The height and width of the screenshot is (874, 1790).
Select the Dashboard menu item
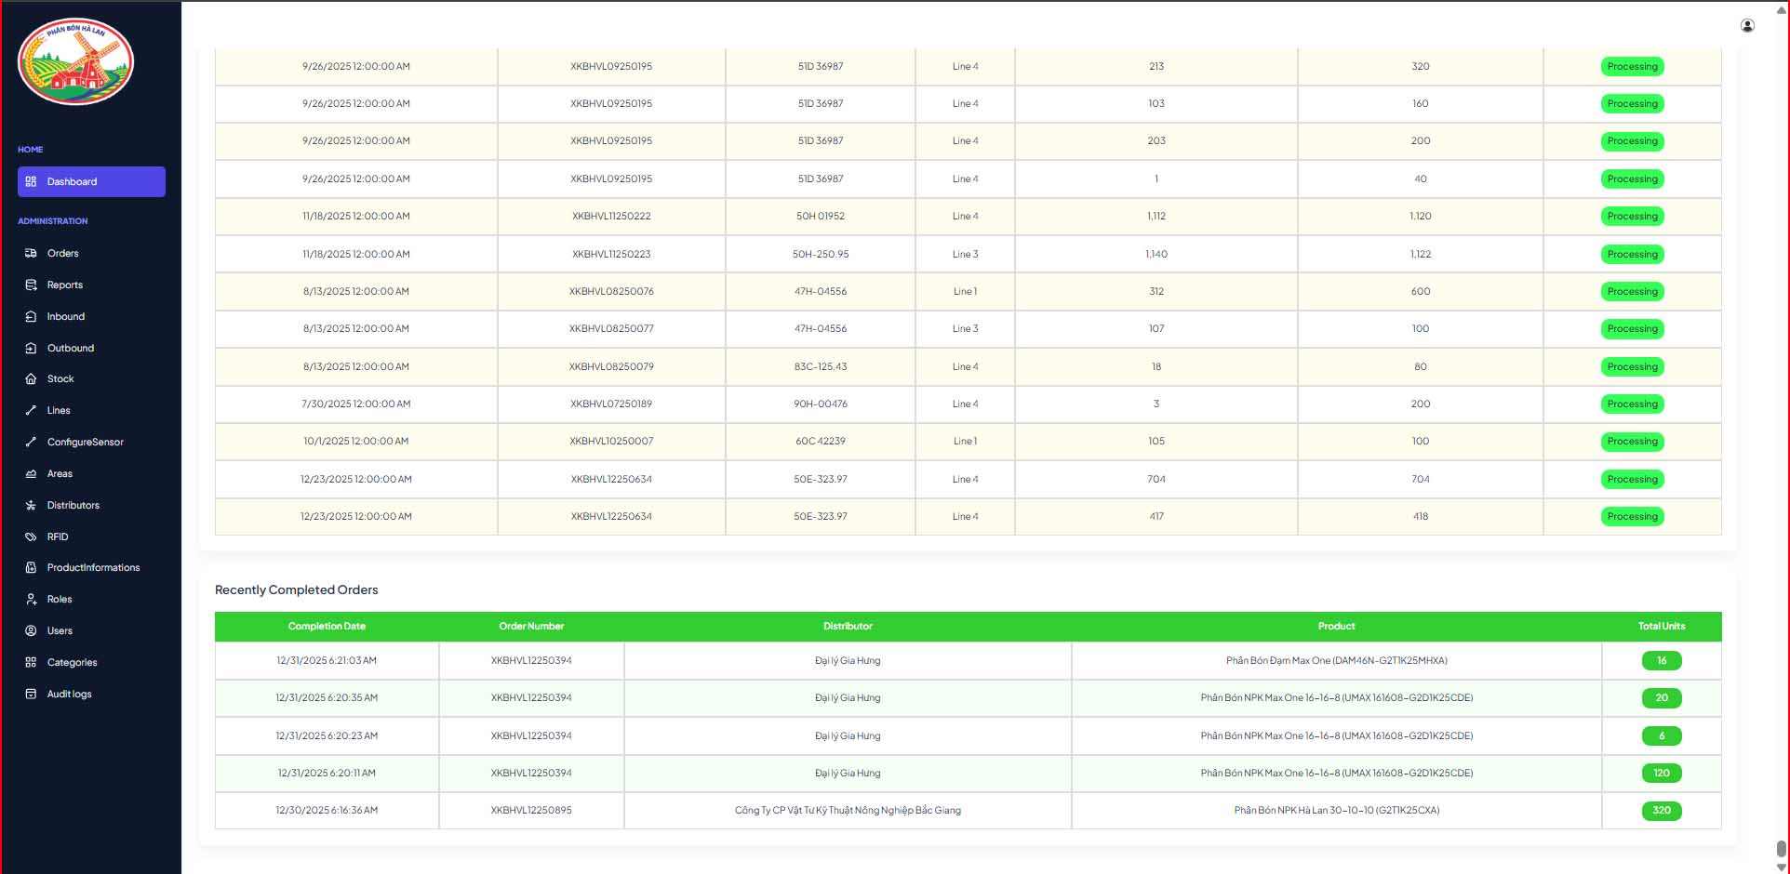tap(91, 181)
